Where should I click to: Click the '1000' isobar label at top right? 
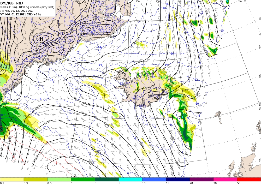coord(215,18)
